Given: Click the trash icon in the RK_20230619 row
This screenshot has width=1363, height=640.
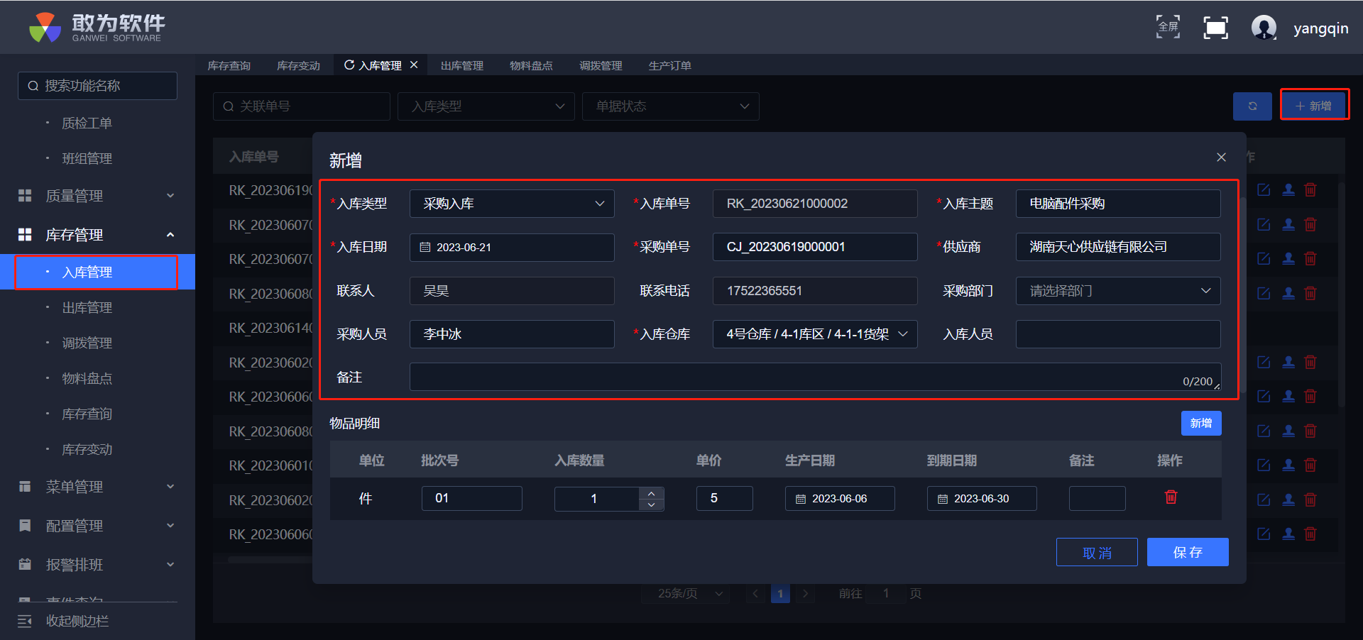Looking at the screenshot, I should pos(1310,189).
